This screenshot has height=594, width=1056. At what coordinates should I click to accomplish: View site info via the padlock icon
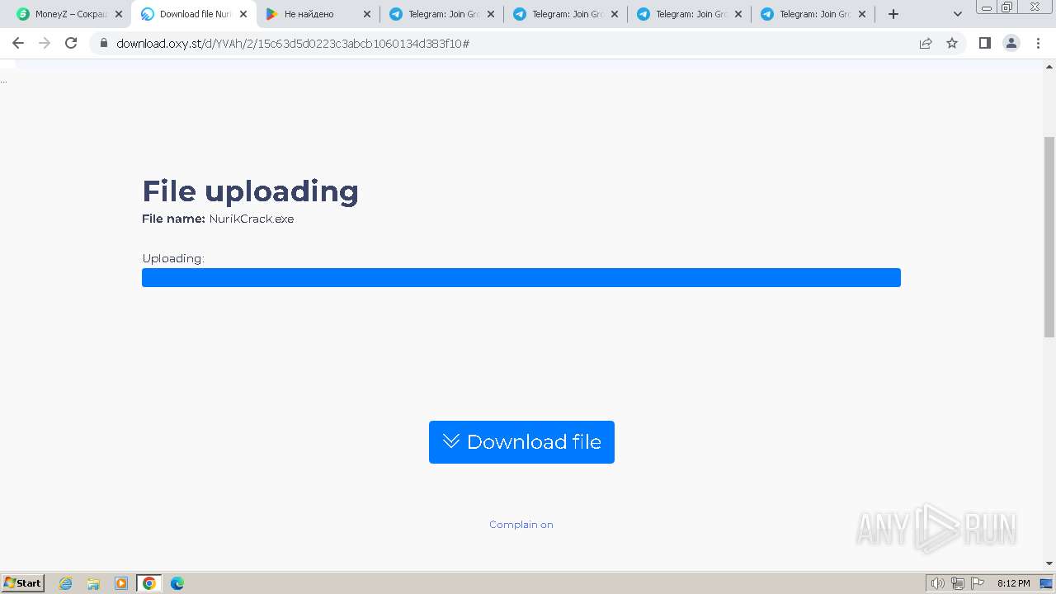(104, 43)
